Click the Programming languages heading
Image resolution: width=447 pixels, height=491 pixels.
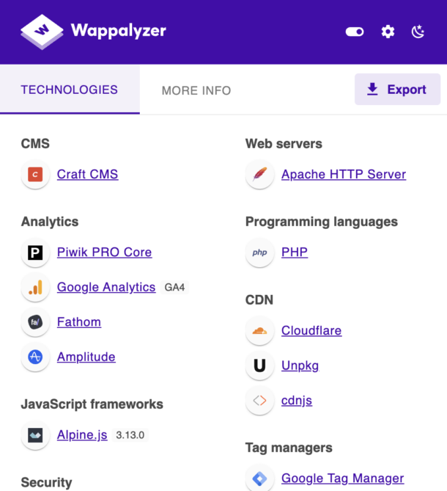point(322,222)
